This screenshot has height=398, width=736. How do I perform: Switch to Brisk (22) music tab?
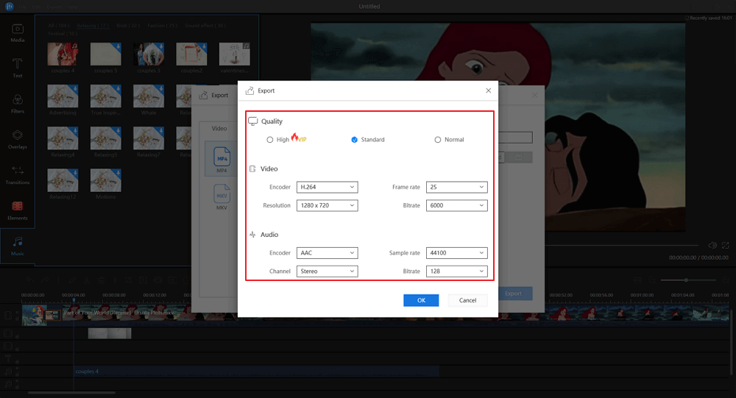(128, 26)
